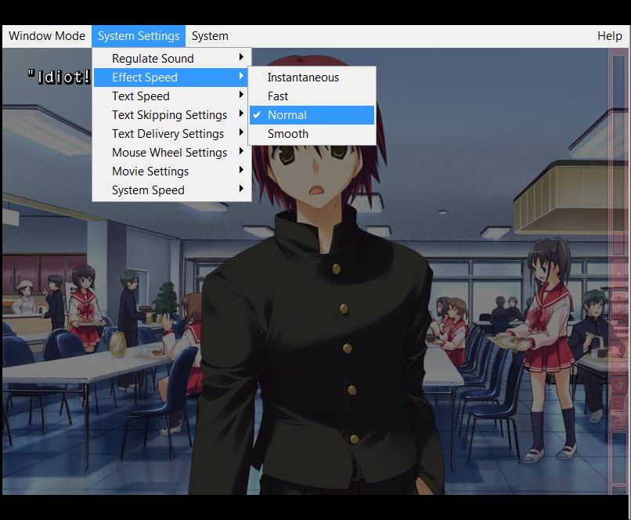This screenshot has height=520, width=631.
Task: Open the Regulate Sound submenu
Action: point(171,59)
